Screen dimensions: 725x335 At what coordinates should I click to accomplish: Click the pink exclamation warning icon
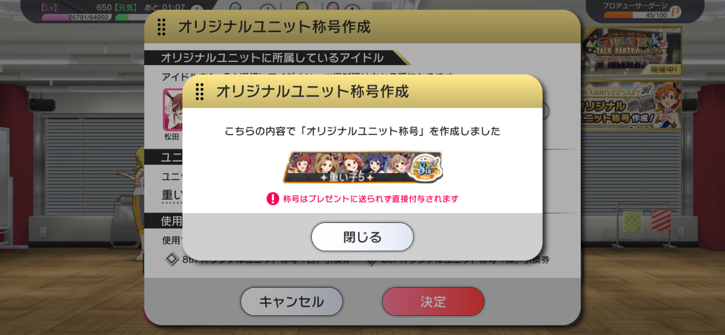coord(273,199)
